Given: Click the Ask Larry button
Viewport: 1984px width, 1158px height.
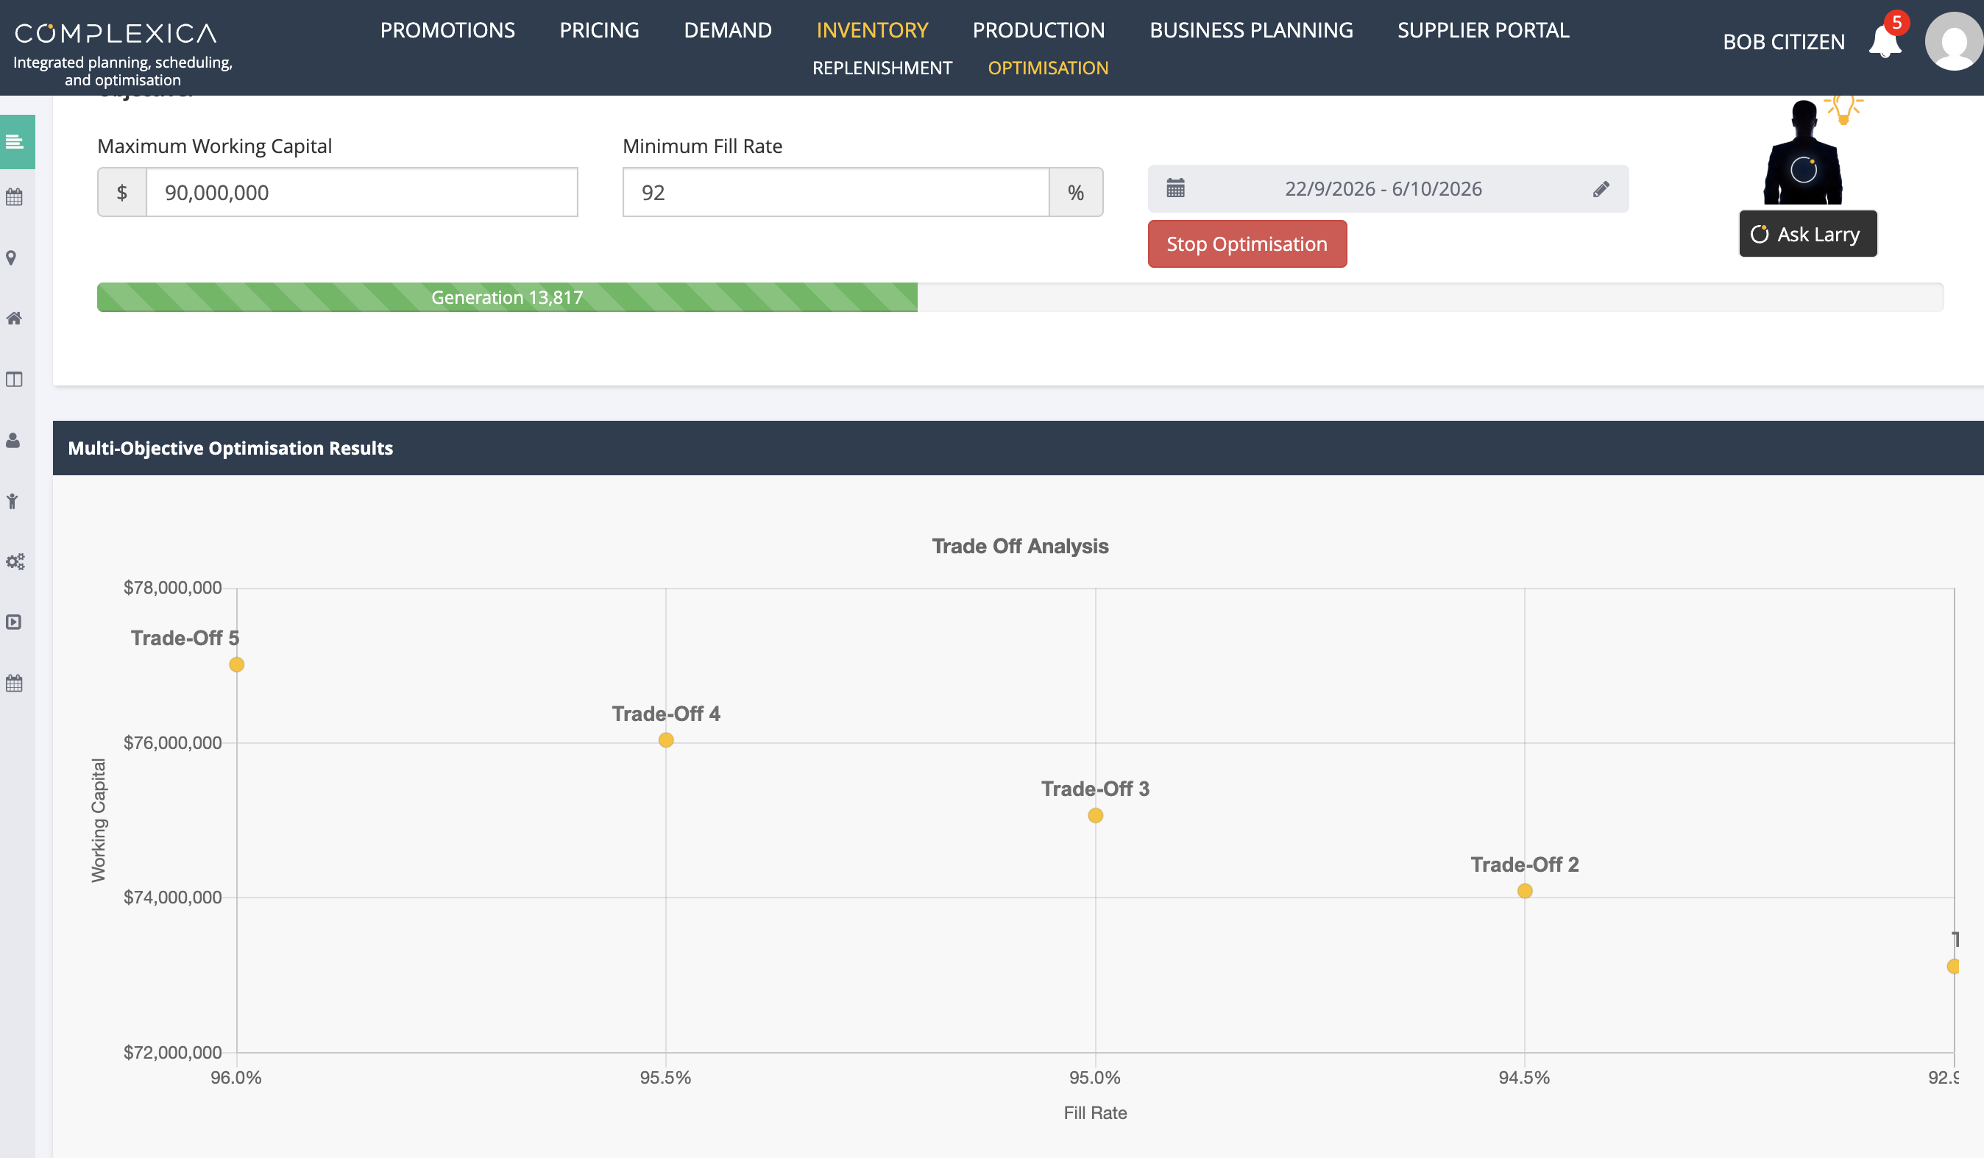Looking at the screenshot, I should (1807, 234).
